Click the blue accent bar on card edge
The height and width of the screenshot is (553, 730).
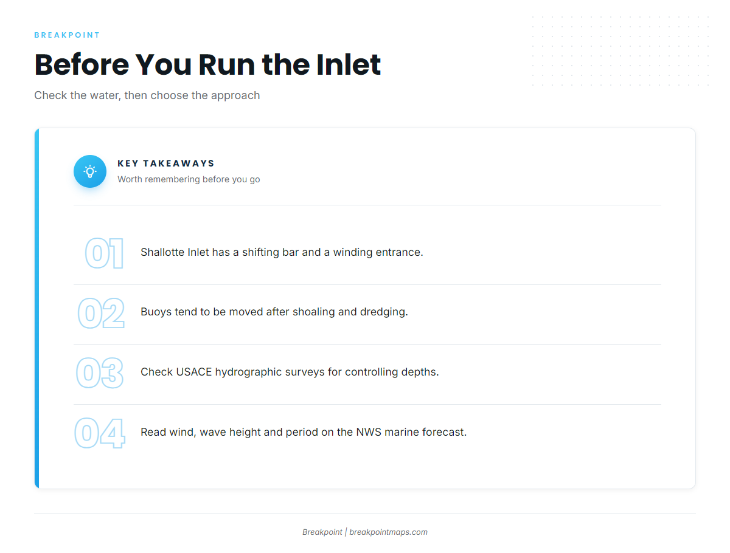(x=36, y=308)
